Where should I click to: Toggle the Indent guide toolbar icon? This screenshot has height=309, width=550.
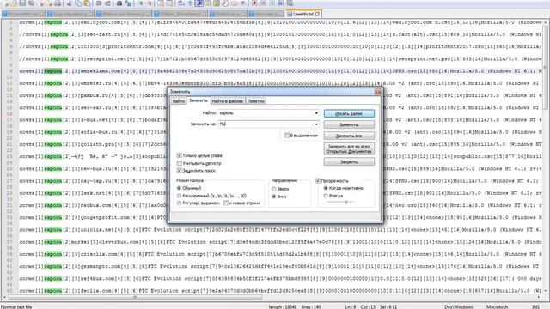tap(199, 3)
